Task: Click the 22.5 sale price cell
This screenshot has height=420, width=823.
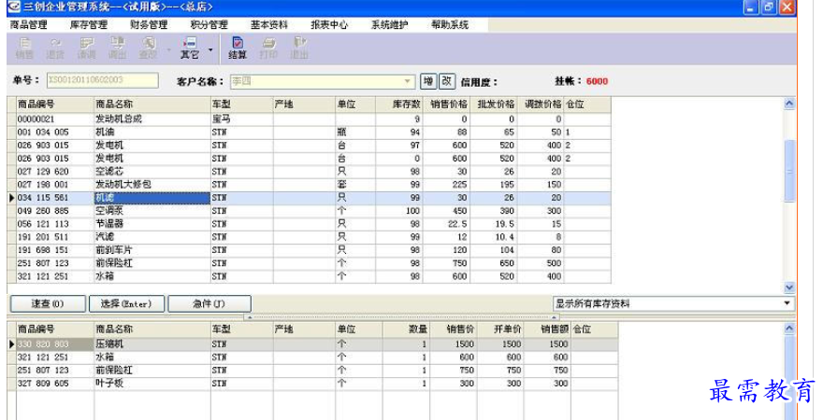Action: click(446, 224)
